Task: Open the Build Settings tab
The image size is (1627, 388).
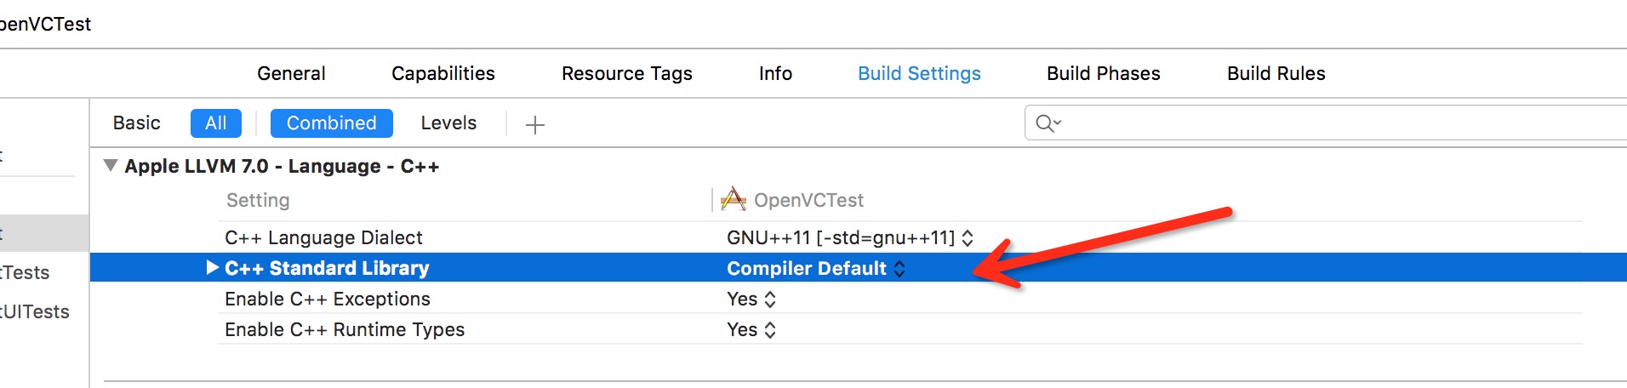Action: [x=919, y=73]
